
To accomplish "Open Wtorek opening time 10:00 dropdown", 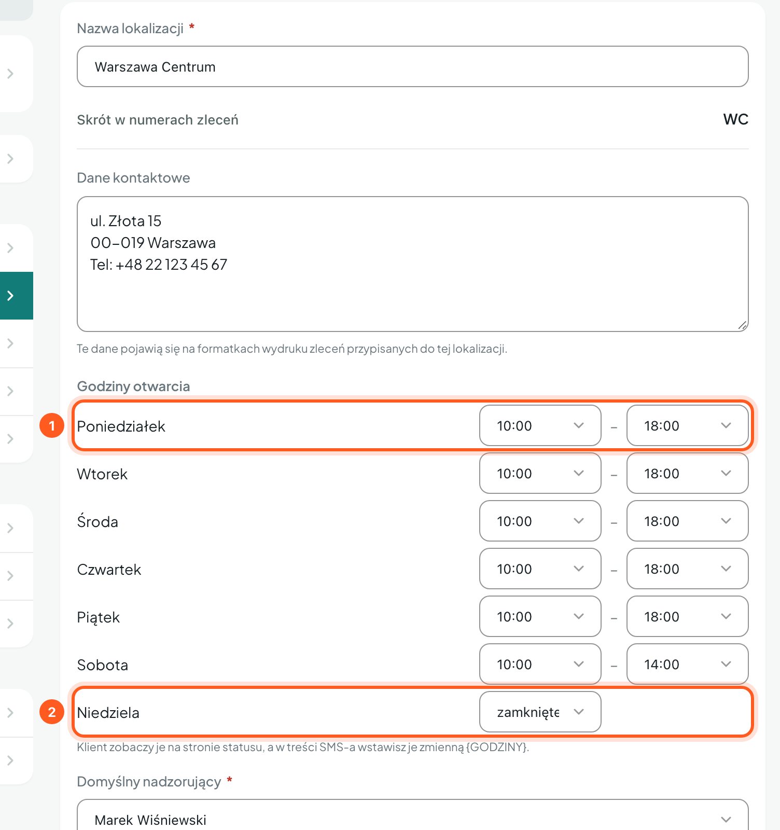I will tap(540, 473).
